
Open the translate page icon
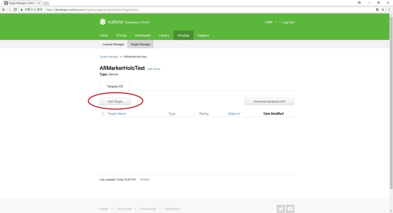[378, 10]
